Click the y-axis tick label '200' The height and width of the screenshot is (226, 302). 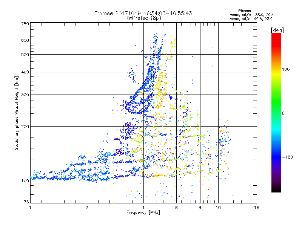tap(25, 127)
